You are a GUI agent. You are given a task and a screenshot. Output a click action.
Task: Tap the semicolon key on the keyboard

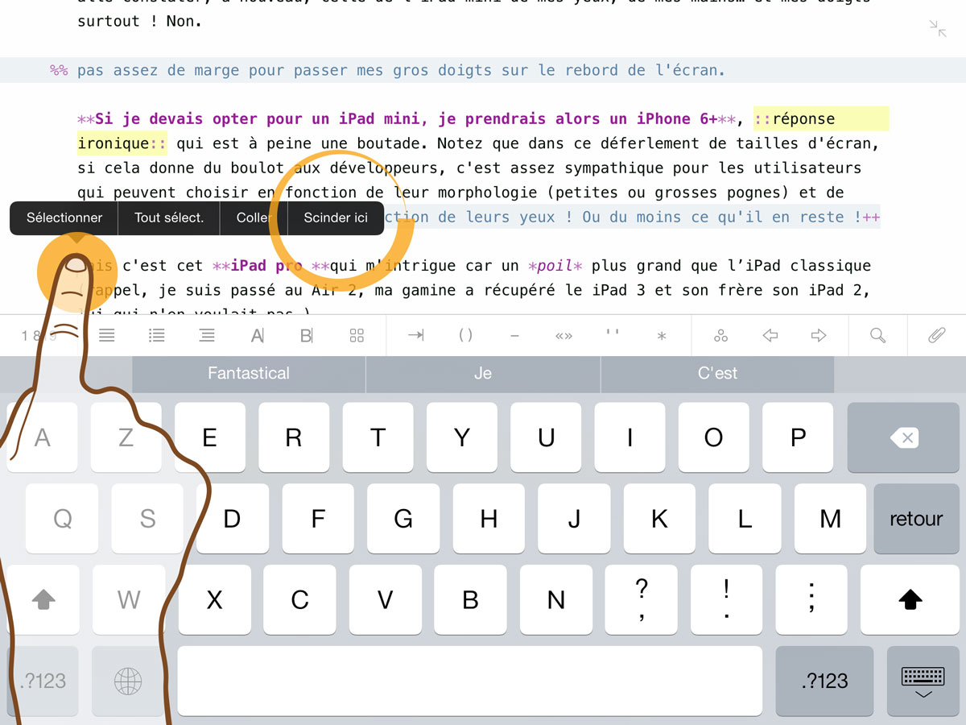[x=811, y=599]
